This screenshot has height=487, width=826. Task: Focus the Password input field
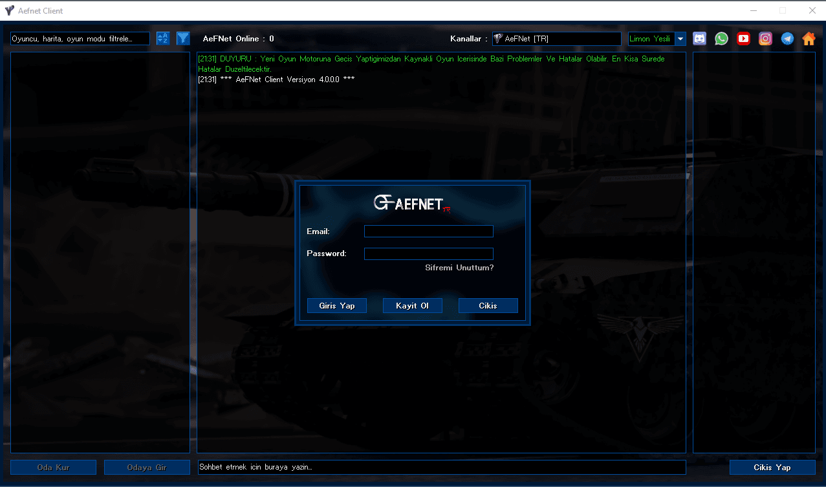pyautogui.click(x=429, y=254)
